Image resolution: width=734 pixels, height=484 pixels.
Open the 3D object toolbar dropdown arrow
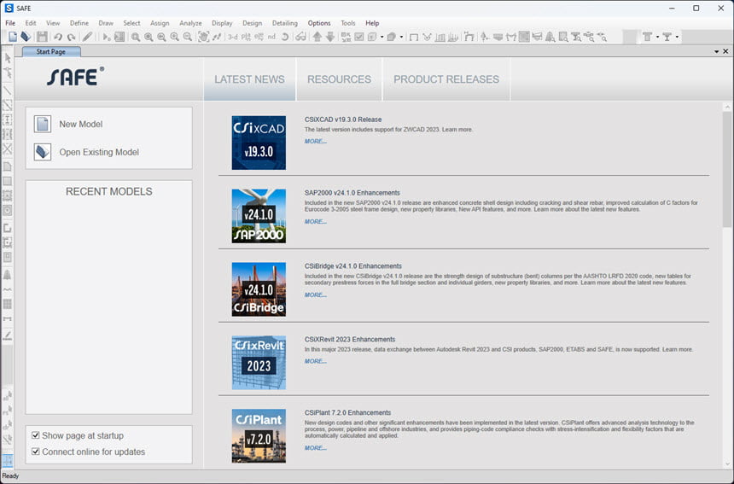(401, 37)
